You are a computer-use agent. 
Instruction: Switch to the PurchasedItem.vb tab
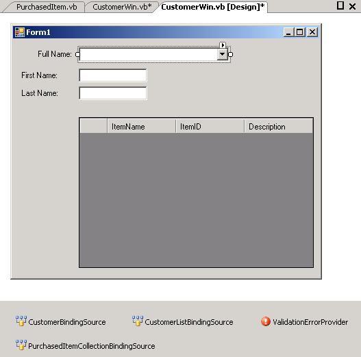[47, 7]
